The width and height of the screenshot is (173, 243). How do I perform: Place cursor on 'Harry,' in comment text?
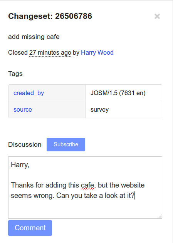click(x=20, y=164)
